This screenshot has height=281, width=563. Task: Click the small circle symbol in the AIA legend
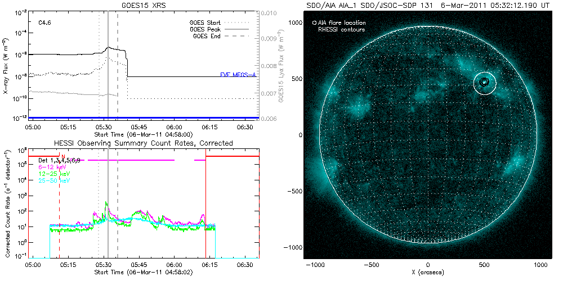tap(314, 23)
